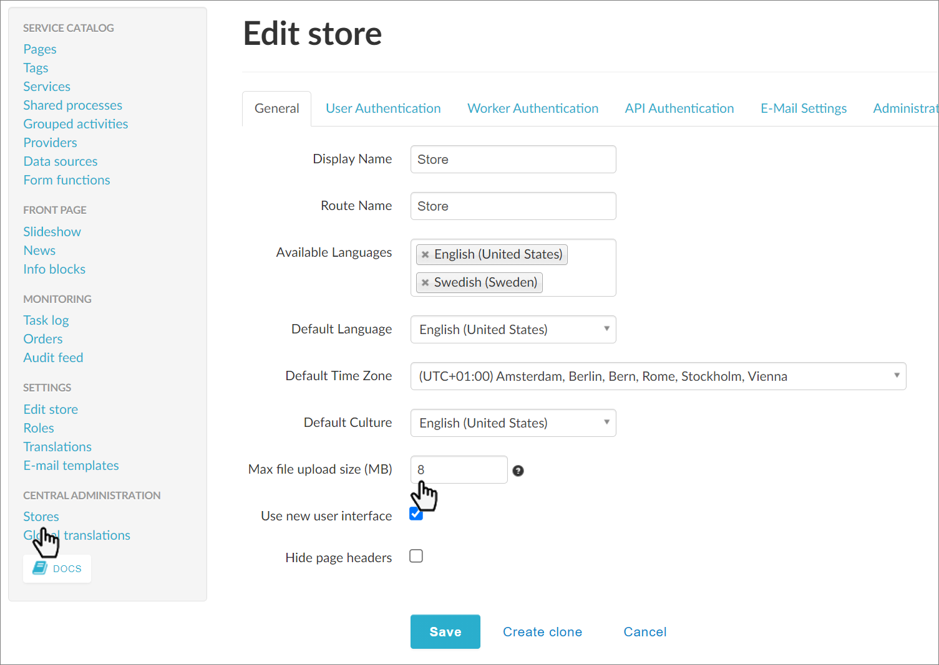Go to Audit feed under Monitoring
Image resolution: width=939 pixels, height=665 pixels.
tap(53, 358)
